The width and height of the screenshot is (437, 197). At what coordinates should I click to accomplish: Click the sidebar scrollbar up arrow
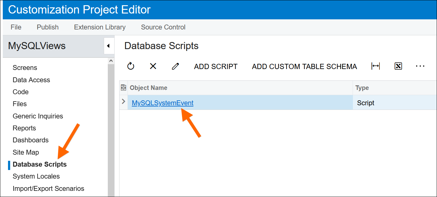click(x=111, y=60)
